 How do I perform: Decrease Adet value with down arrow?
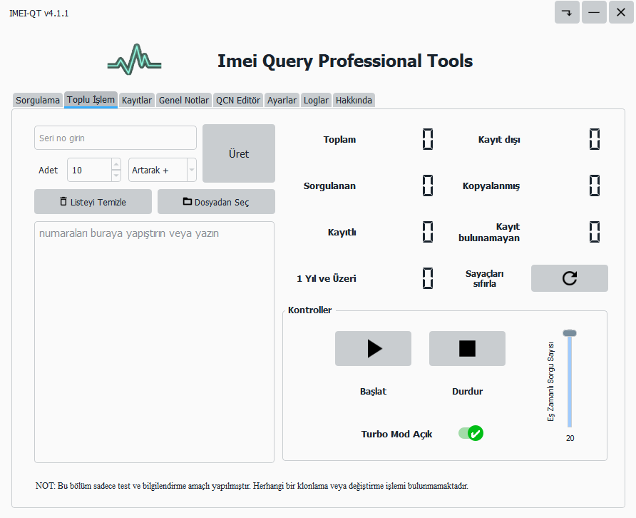(x=116, y=176)
